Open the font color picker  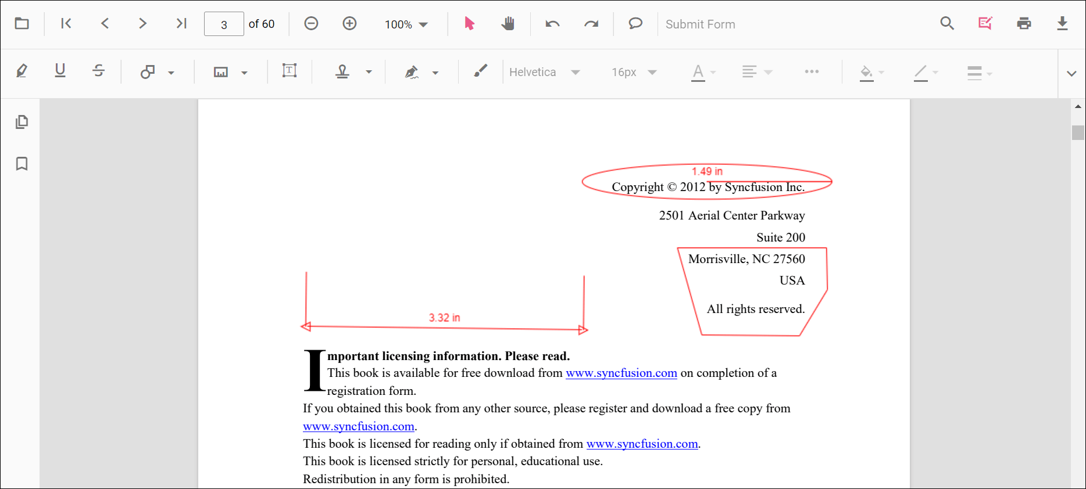(x=703, y=73)
